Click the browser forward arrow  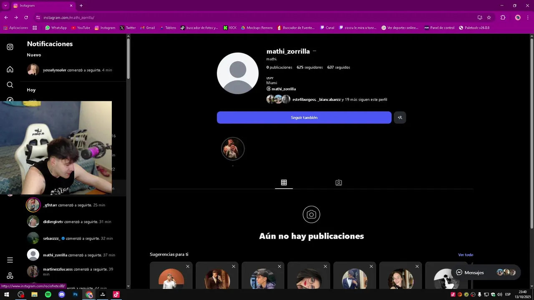point(16,17)
